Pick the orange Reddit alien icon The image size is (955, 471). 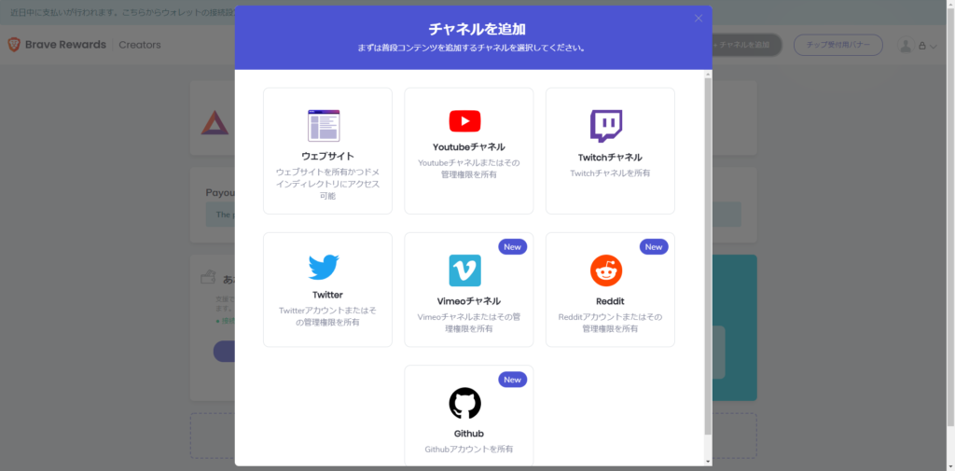(x=606, y=270)
